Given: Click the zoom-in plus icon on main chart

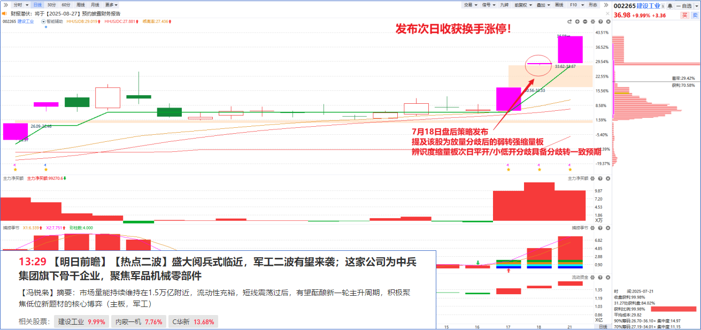Looking at the screenshot, I should pyautogui.click(x=577, y=22).
